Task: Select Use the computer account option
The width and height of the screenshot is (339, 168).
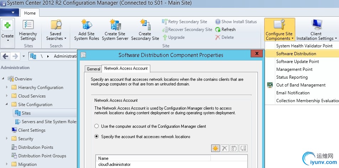Action: 151,126
